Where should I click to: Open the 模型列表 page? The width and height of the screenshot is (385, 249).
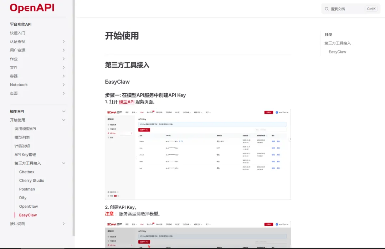click(x=22, y=138)
